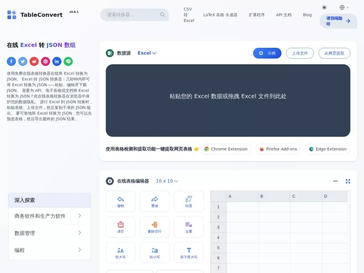Expand 编程 category
The image size is (364, 273).
(x=50, y=250)
